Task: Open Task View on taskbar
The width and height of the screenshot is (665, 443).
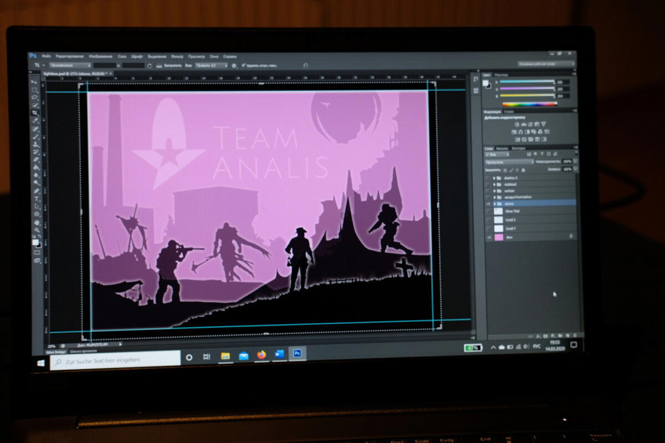Action: click(x=207, y=357)
